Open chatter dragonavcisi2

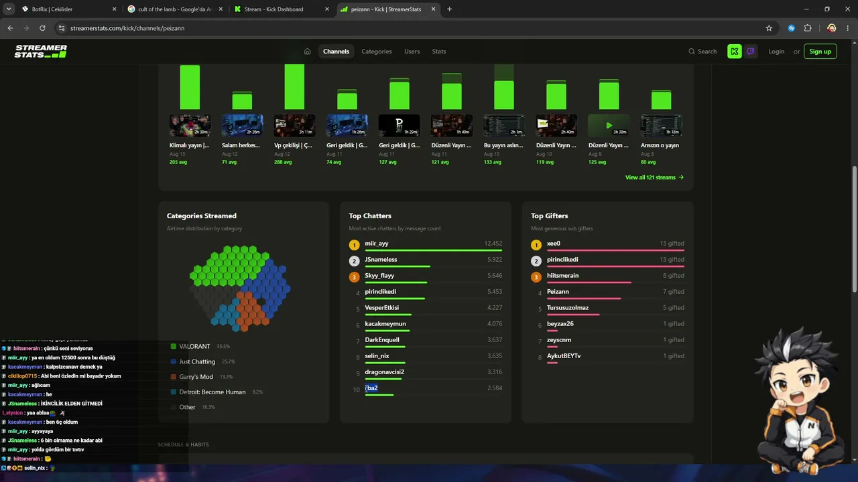(x=384, y=372)
